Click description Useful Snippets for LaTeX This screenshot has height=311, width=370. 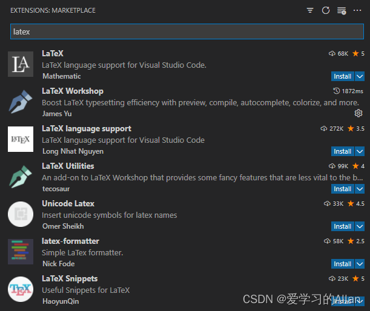tap(85, 290)
